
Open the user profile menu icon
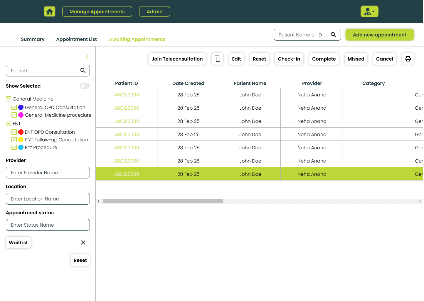point(367,11)
